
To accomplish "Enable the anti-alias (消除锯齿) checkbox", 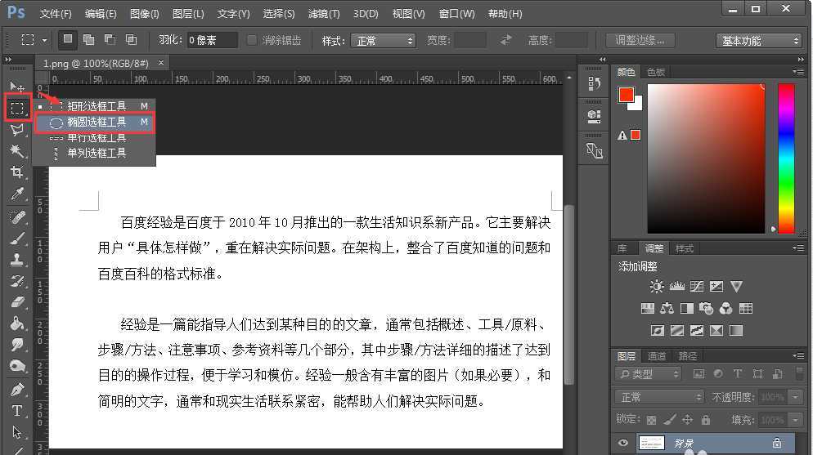I will tap(252, 40).
